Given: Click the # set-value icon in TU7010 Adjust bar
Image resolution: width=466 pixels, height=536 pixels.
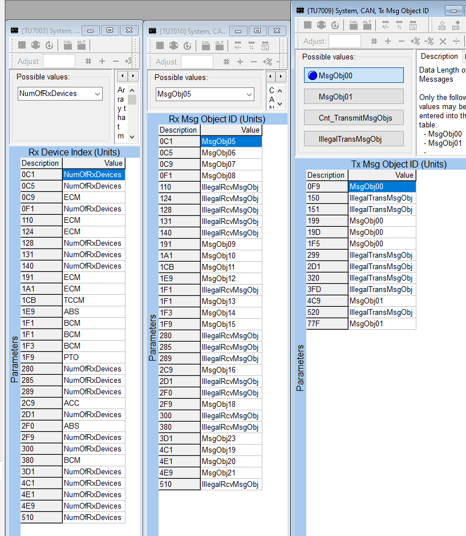Looking at the screenshot, I should (226, 62).
